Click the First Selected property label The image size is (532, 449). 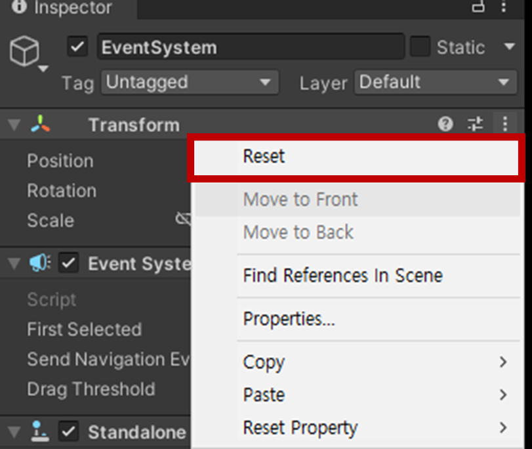[x=85, y=330]
